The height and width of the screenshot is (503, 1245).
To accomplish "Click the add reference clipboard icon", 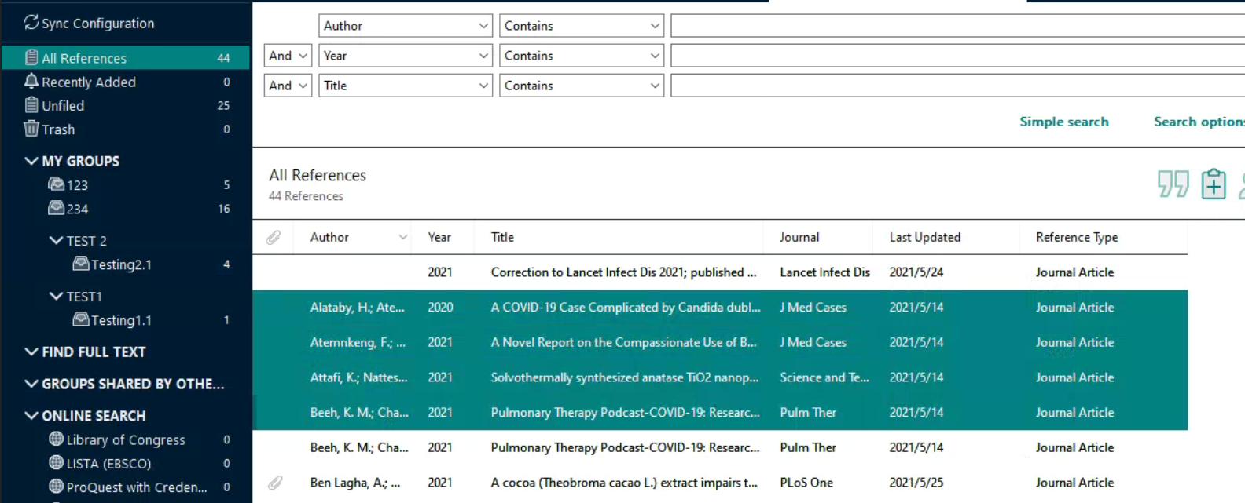I will (x=1214, y=184).
